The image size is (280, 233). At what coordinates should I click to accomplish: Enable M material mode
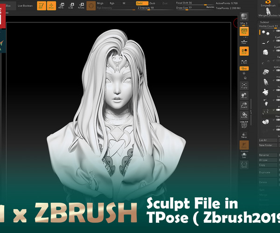[x=124, y=3]
